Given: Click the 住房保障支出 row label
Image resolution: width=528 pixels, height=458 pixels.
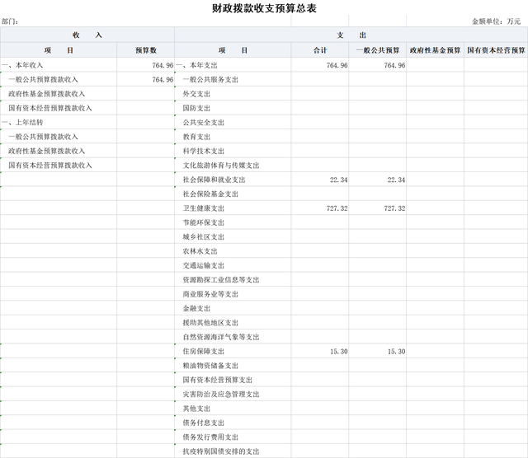Looking at the screenshot, I should click(203, 351).
